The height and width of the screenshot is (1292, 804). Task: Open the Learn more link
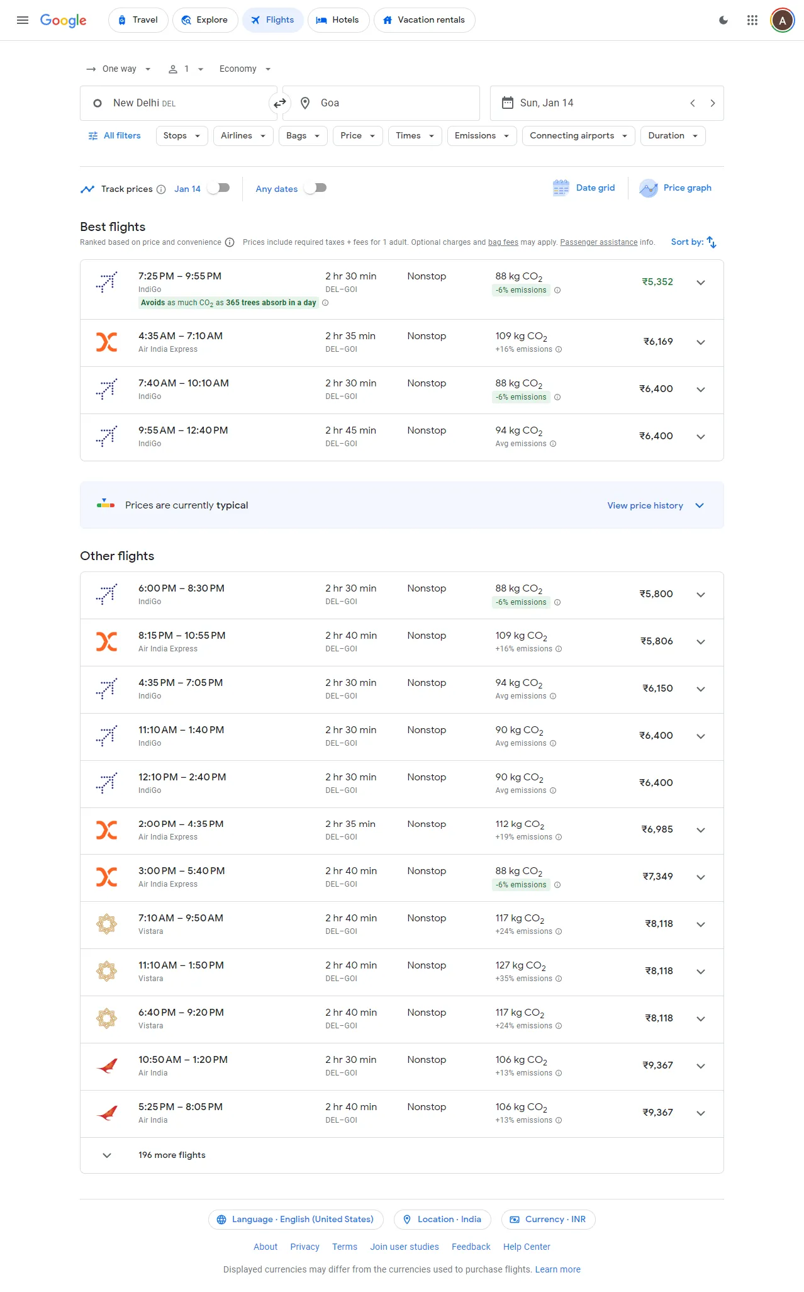558,1270
